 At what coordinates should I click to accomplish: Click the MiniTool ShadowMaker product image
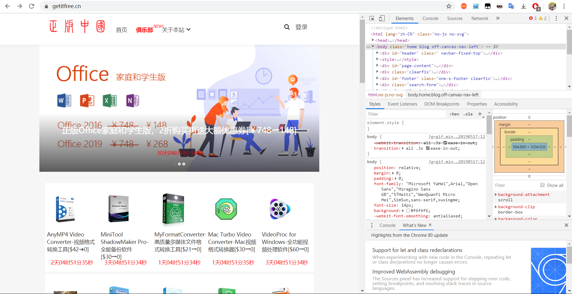coord(118,209)
